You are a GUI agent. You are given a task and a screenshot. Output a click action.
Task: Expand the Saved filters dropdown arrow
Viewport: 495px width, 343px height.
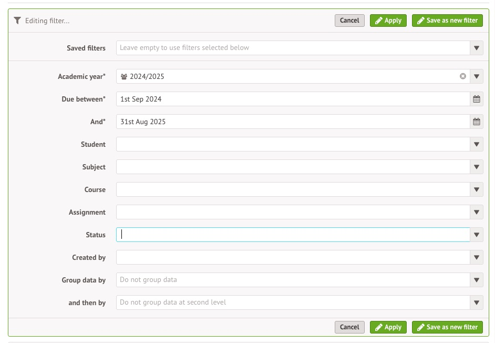(476, 48)
